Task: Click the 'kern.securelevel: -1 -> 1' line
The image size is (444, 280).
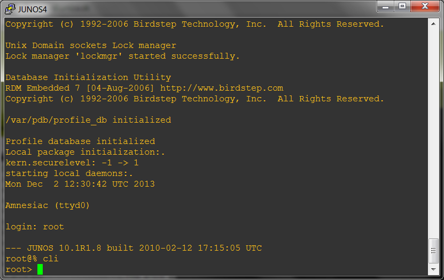Action: tap(72, 163)
